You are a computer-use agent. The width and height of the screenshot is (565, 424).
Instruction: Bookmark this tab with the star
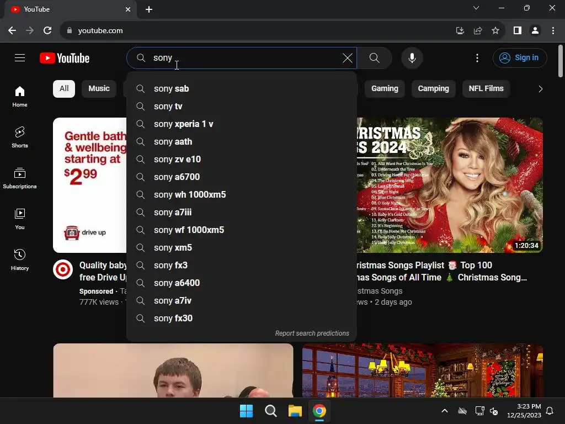pyautogui.click(x=495, y=31)
